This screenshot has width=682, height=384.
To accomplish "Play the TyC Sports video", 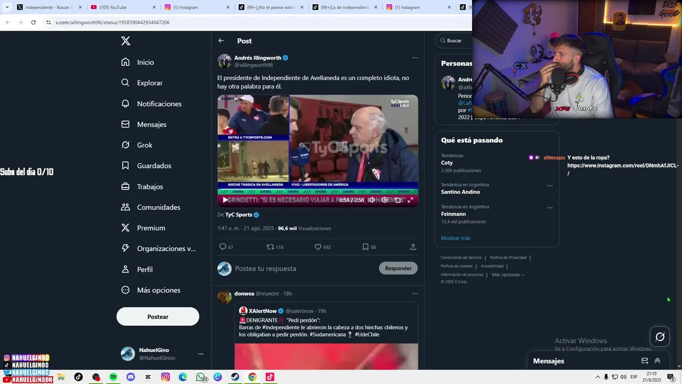I will click(x=225, y=200).
